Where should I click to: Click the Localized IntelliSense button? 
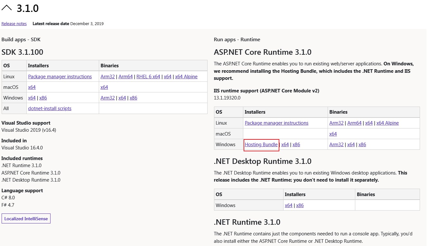[x=26, y=218]
